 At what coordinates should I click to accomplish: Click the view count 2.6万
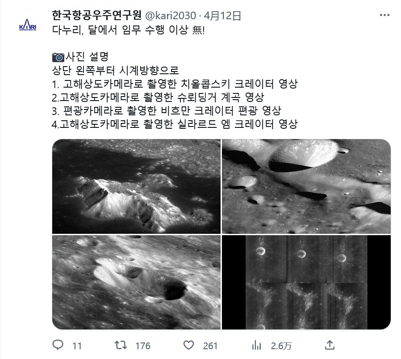point(281,346)
